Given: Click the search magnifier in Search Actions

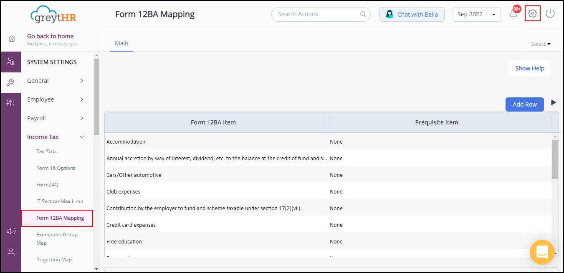Looking at the screenshot, I should click(362, 14).
